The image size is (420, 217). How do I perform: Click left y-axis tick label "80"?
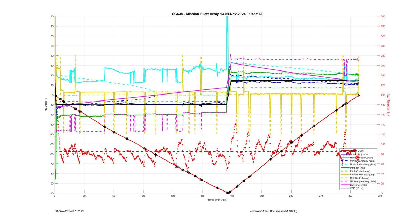point(52,16)
